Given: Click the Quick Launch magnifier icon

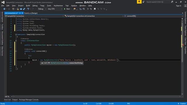Looking at the screenshot, I should click(172, 2).
